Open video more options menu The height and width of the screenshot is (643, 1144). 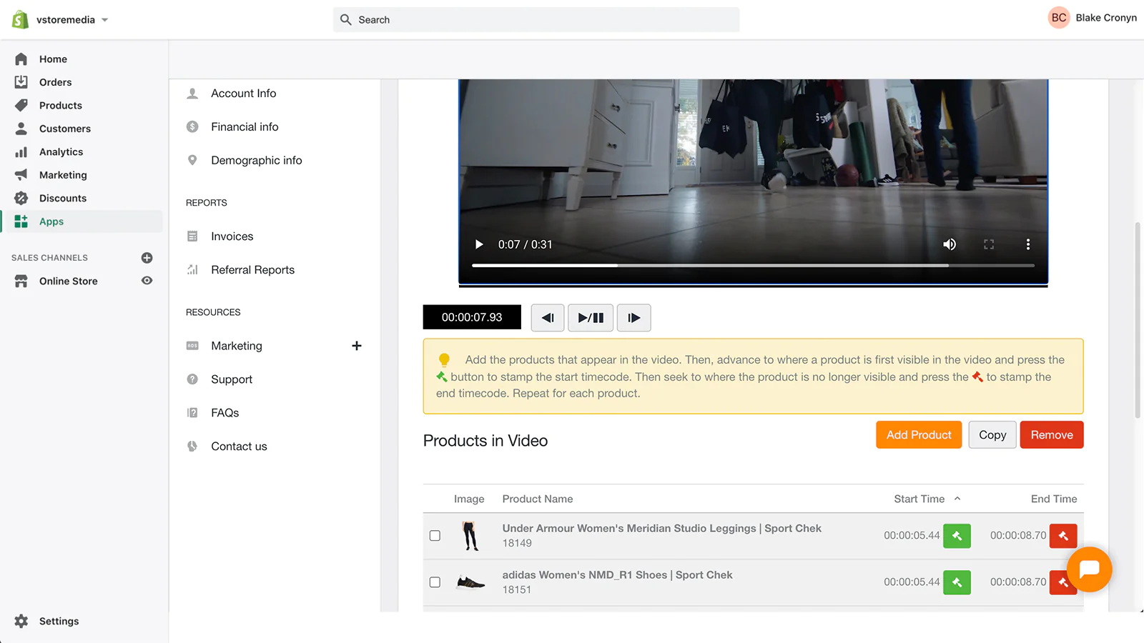1028,244
